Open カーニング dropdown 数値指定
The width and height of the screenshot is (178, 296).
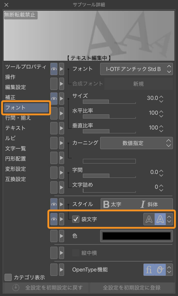point(137,143)
